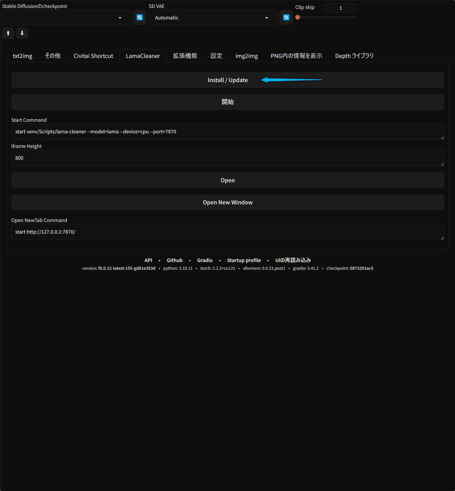The height and width of the screenshot is (491, 455).
Task: Refresh the Stable Diffusion checkpoint list
Action: 140,17
